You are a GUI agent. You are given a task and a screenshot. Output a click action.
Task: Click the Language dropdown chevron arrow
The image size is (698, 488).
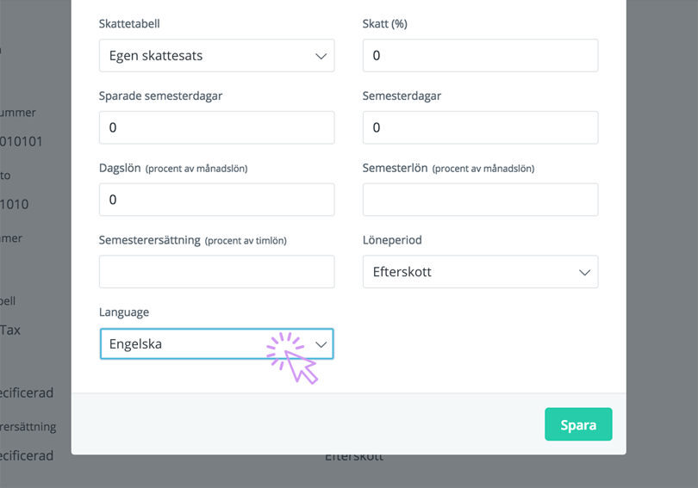pos(321,344)
